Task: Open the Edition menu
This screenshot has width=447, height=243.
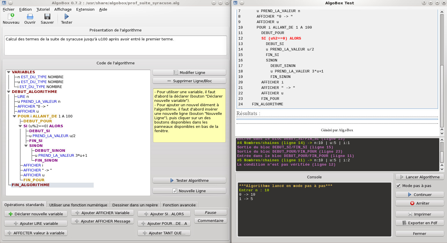Action: coord(25,9)
